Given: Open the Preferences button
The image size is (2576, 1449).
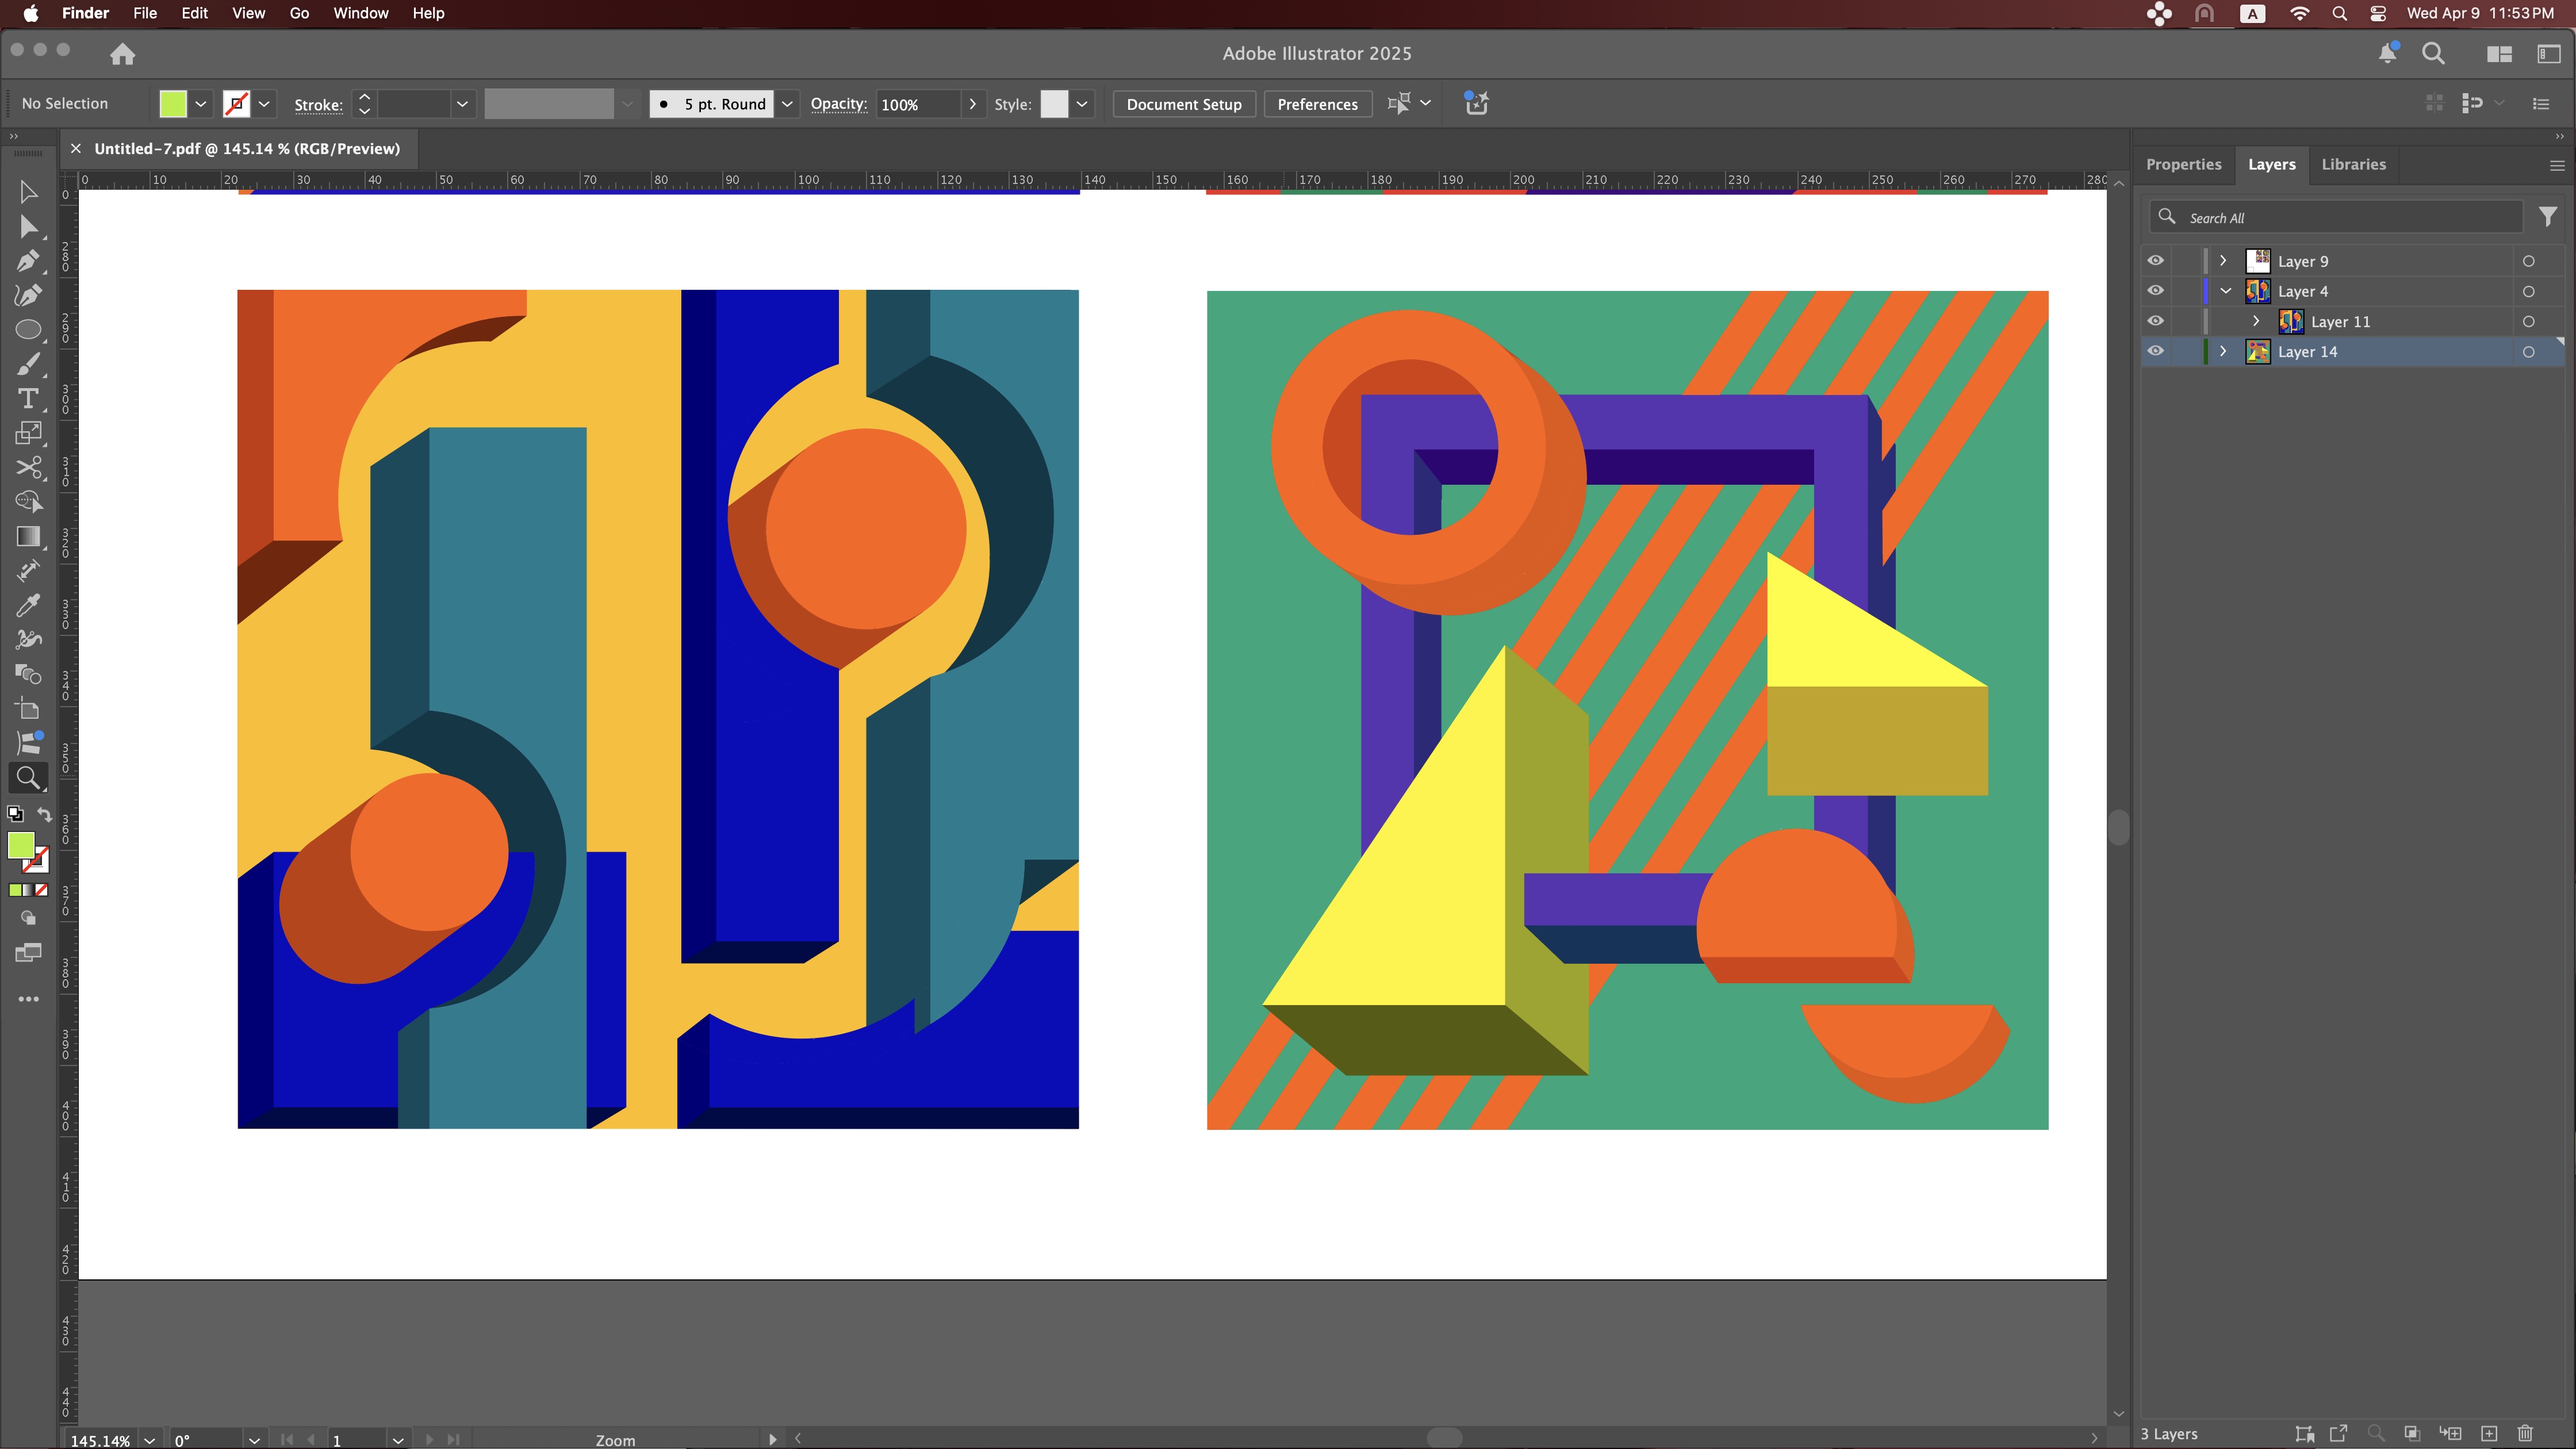Looking at the screenshot, I should [1318, 103].
